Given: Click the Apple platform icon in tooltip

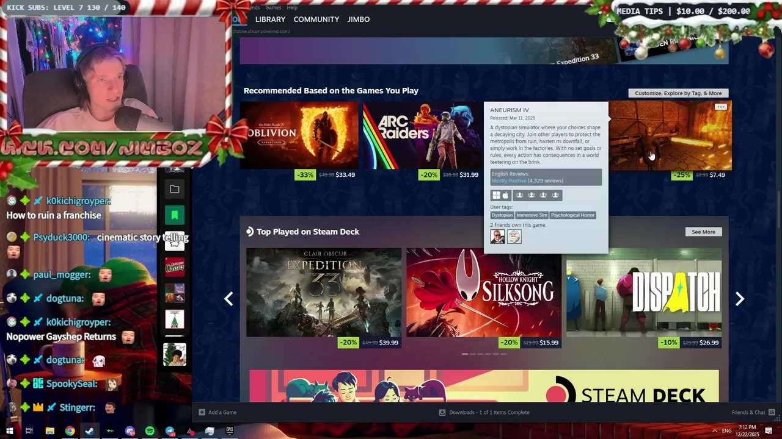Looking at the screenshot, I should click(505, 195).
